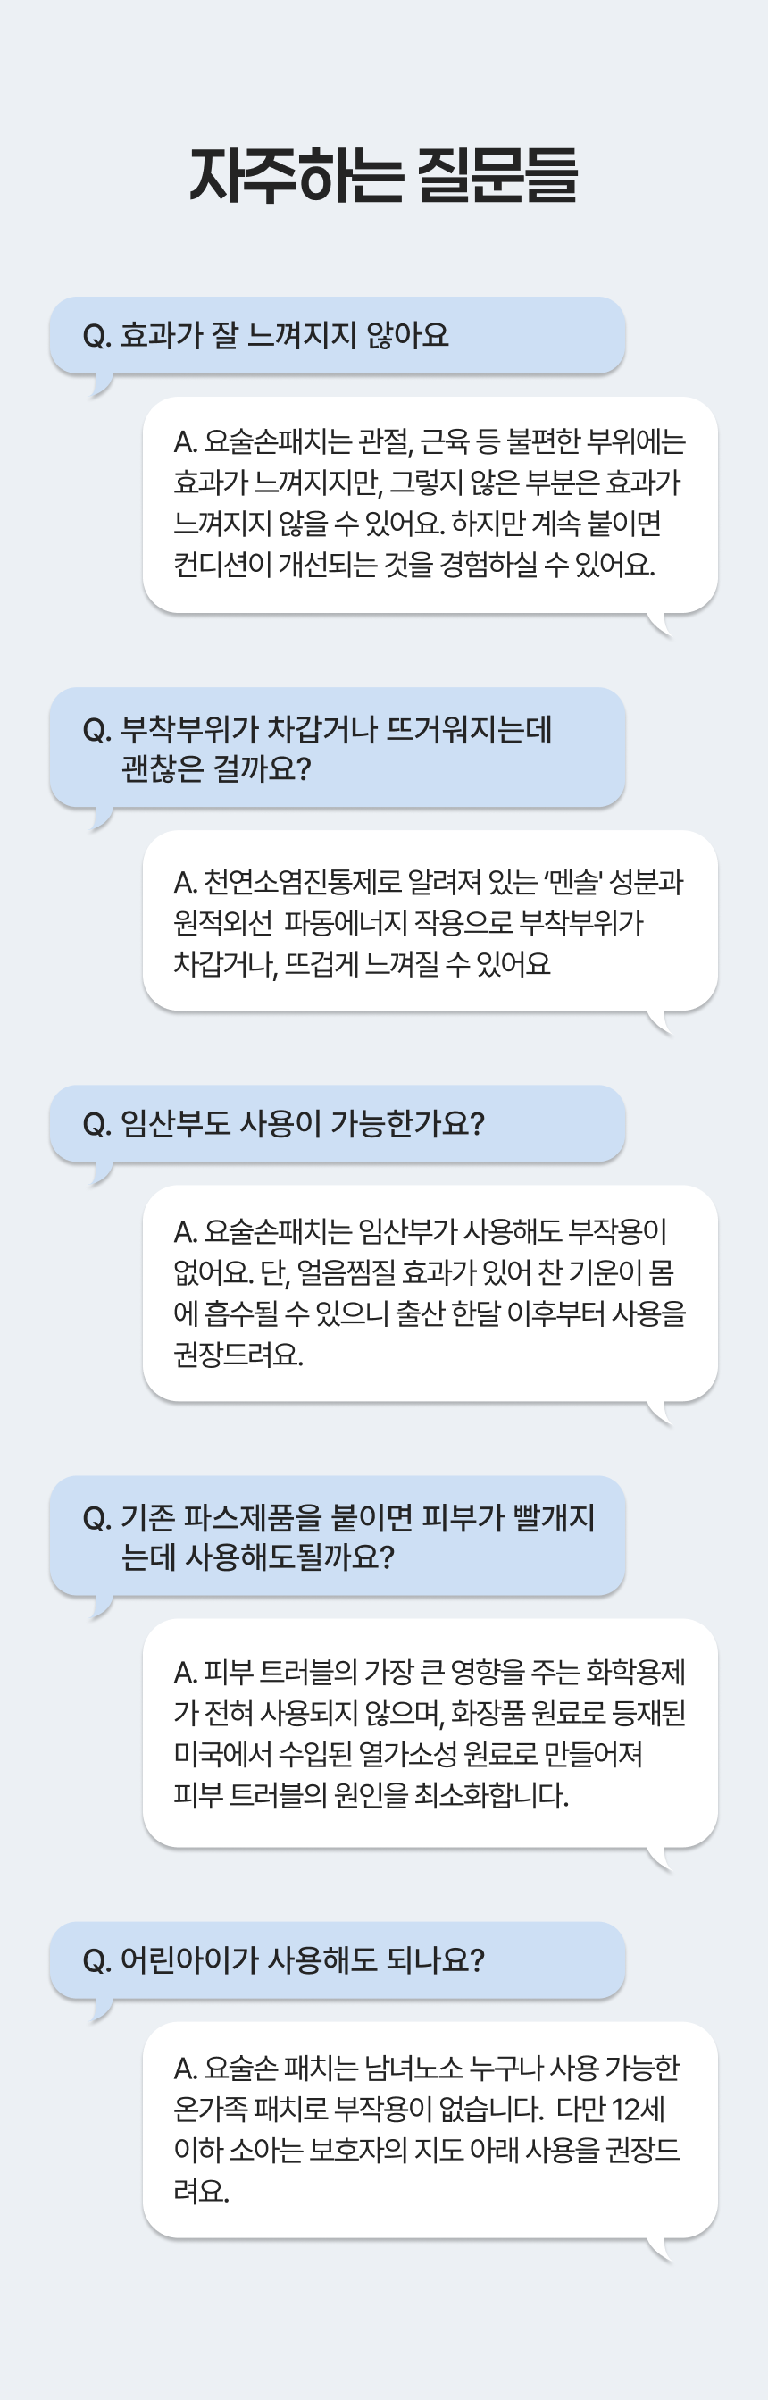768x2400 pixels.
Task: Click the "는데 사용해도될까요?" line
Action: 258,1557
